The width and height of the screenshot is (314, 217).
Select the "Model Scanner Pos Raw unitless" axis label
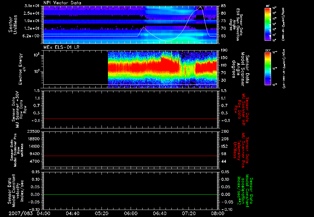tap(17, 150)
